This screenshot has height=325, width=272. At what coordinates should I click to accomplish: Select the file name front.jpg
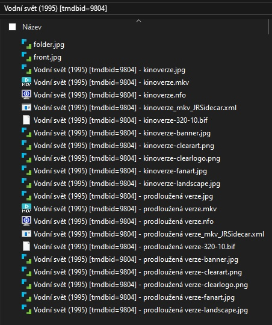[x=48, y=57]
